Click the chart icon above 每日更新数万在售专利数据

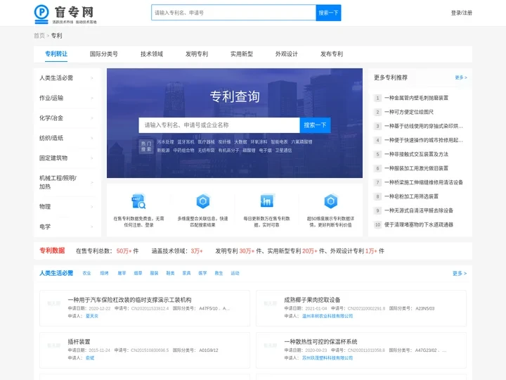click(x=266, y=201)
